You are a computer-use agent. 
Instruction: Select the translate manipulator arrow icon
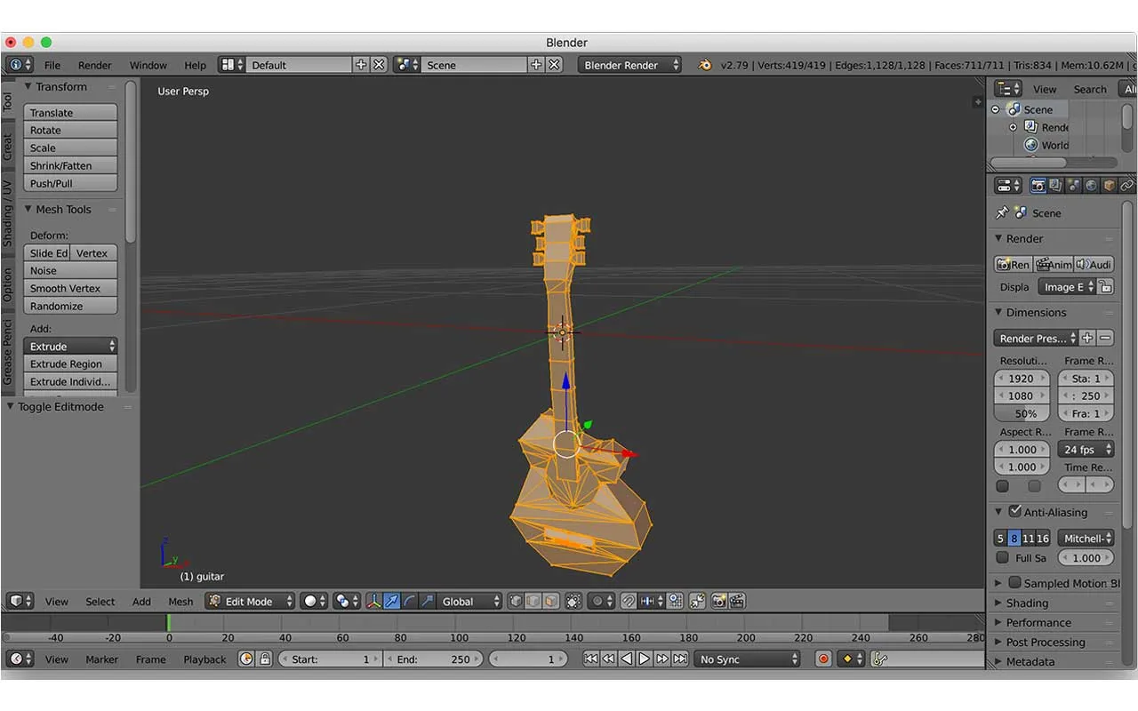click(392, 602)
